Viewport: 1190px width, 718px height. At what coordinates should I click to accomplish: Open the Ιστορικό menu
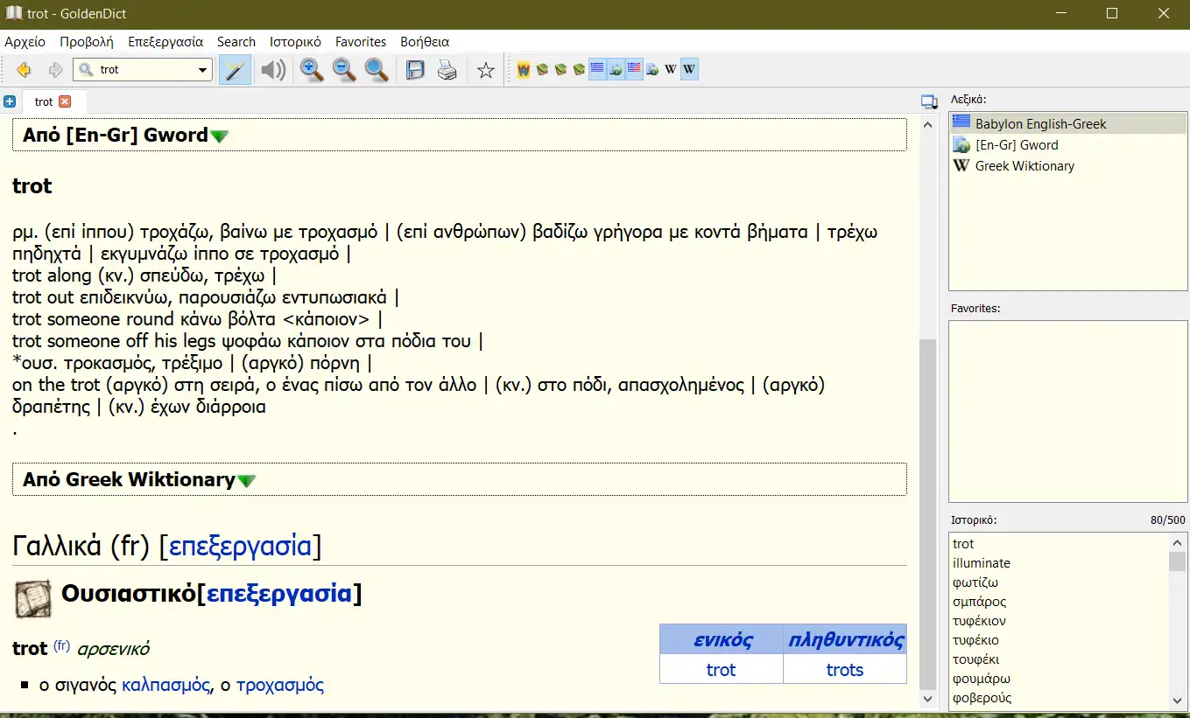pos(295,41)
